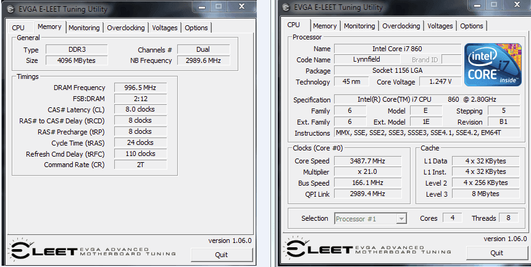Minimize the right E-LEET window
Viewport: 531px width, 267px height.
pos(477,5)
